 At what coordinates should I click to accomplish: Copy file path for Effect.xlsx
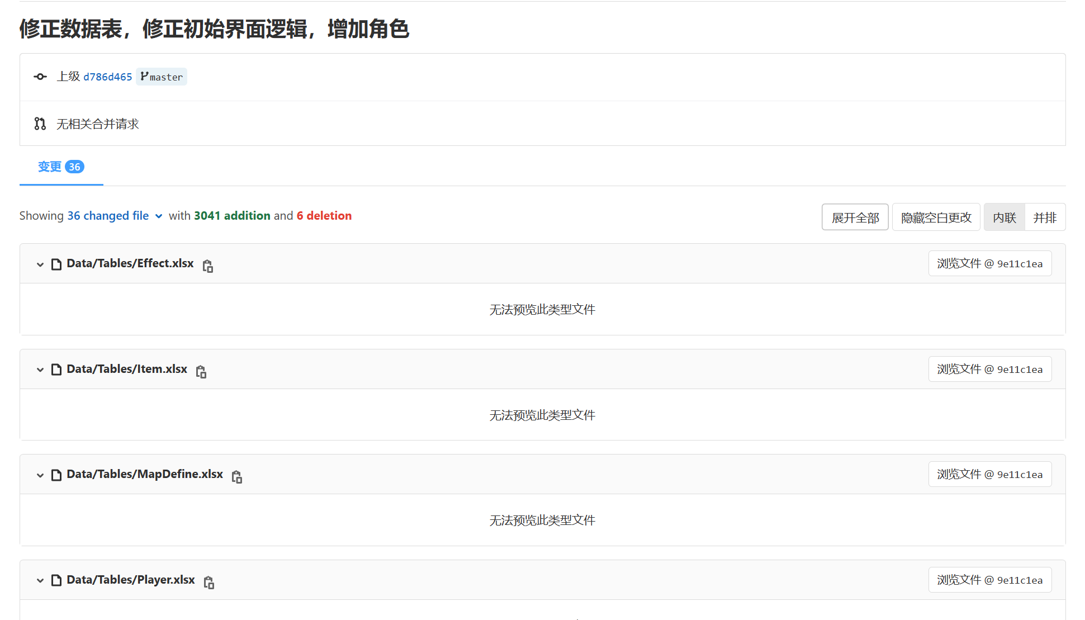coord(208,266)
